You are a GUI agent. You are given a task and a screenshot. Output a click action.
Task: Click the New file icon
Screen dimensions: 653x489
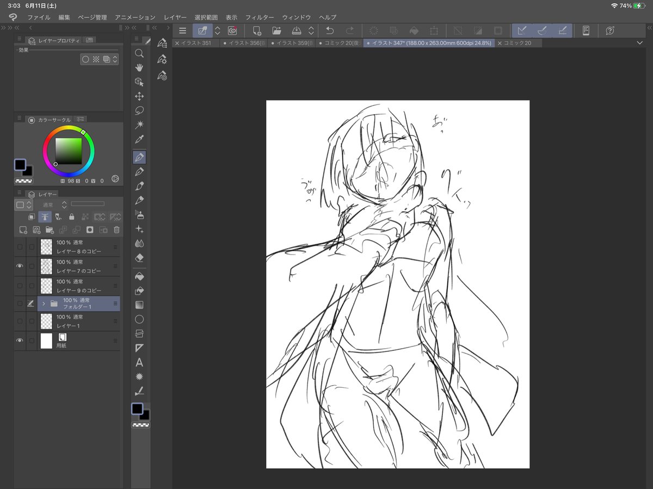tap(257, 30)
